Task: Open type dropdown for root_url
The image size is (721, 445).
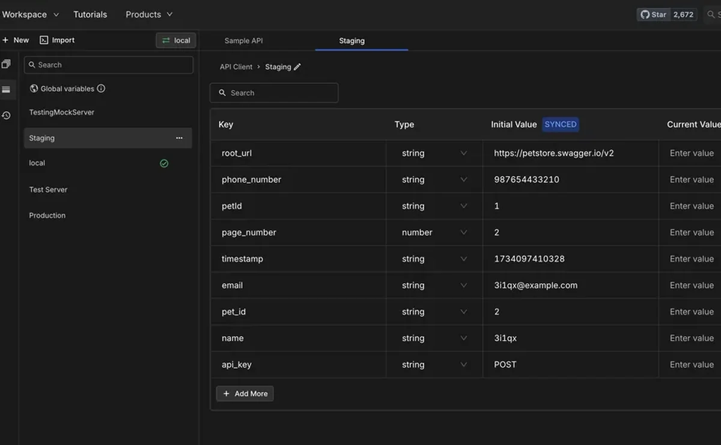Action: tap(434, 153)
